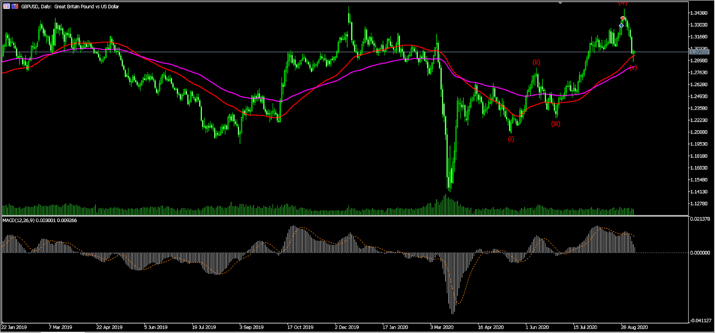Image resolution: width=715 pixels, height=333 pixels.
Task: Click the current price tag 1.29933
Action: [699, 52]
